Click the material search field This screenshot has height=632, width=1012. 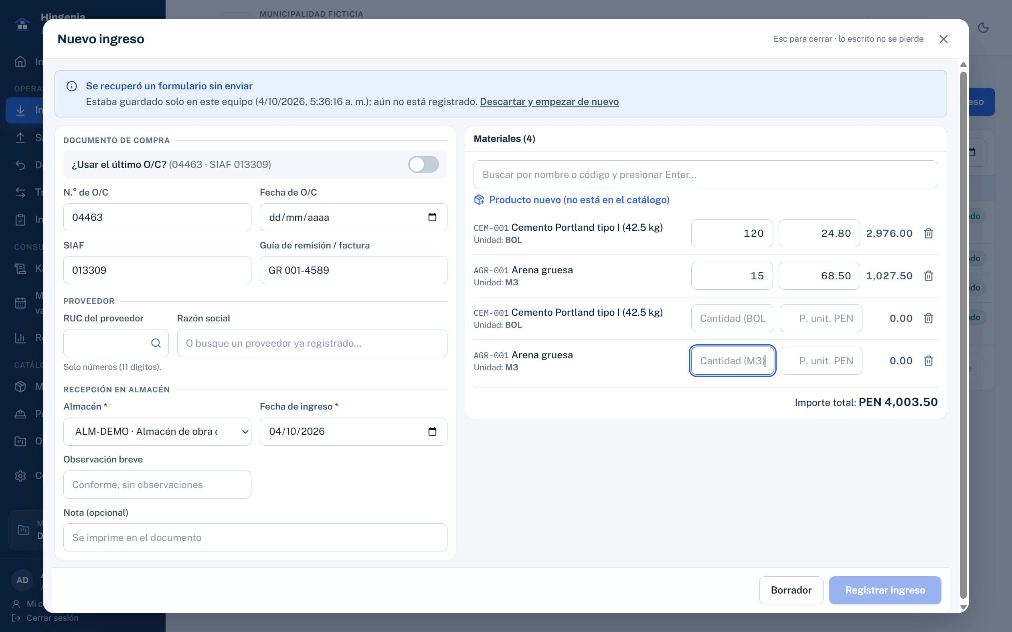[705, 174]
